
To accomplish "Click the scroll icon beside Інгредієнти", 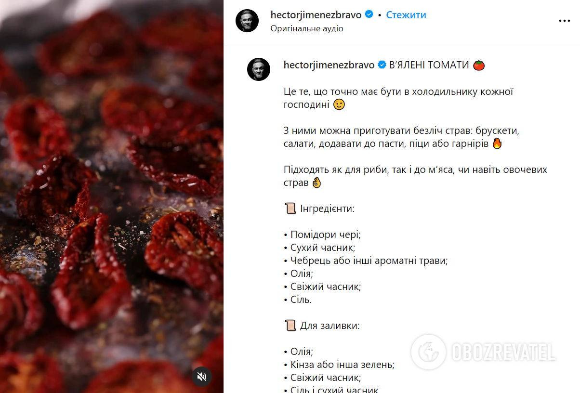I will coord(290,209).
